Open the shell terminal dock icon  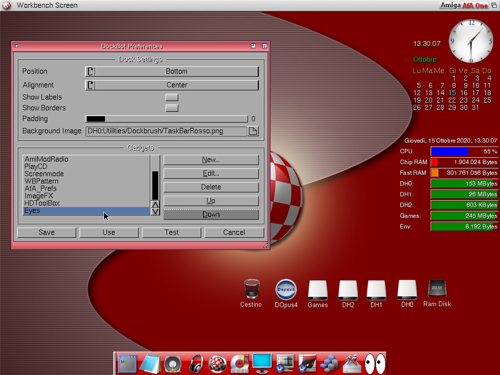(127, 364)
